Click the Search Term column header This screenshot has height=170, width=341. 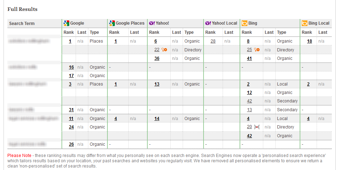point(22,24)
